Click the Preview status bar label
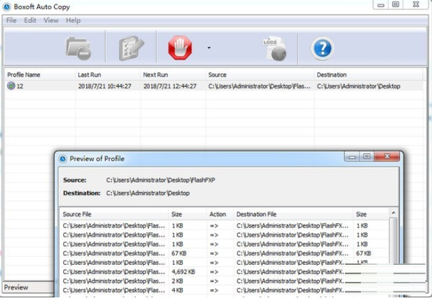Screen dimensions: 432x298 coord(16,287)
